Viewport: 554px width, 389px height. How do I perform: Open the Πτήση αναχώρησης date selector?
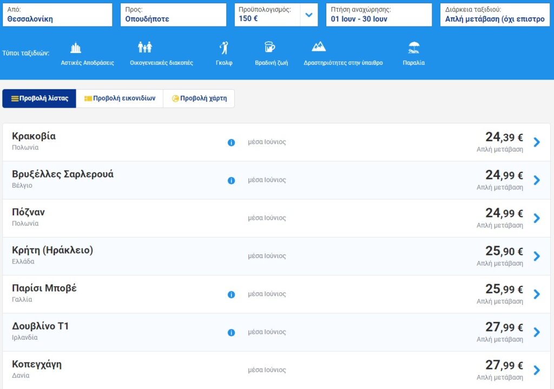click(x=379, y=15)
